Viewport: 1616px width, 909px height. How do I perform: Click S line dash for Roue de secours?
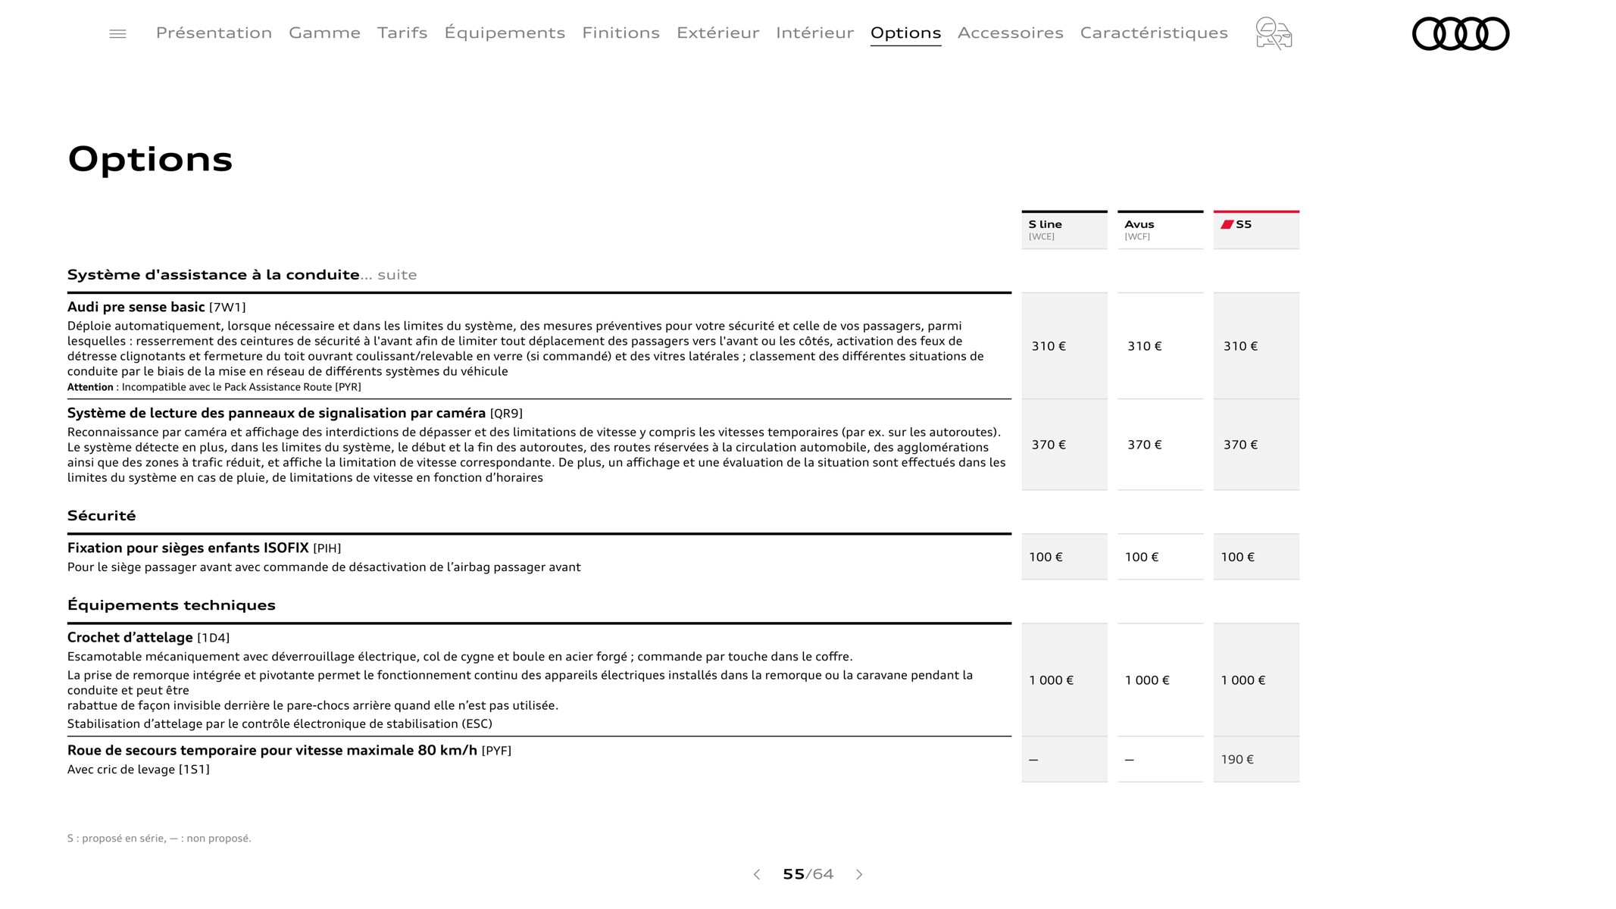click(x=1033, y=760)
